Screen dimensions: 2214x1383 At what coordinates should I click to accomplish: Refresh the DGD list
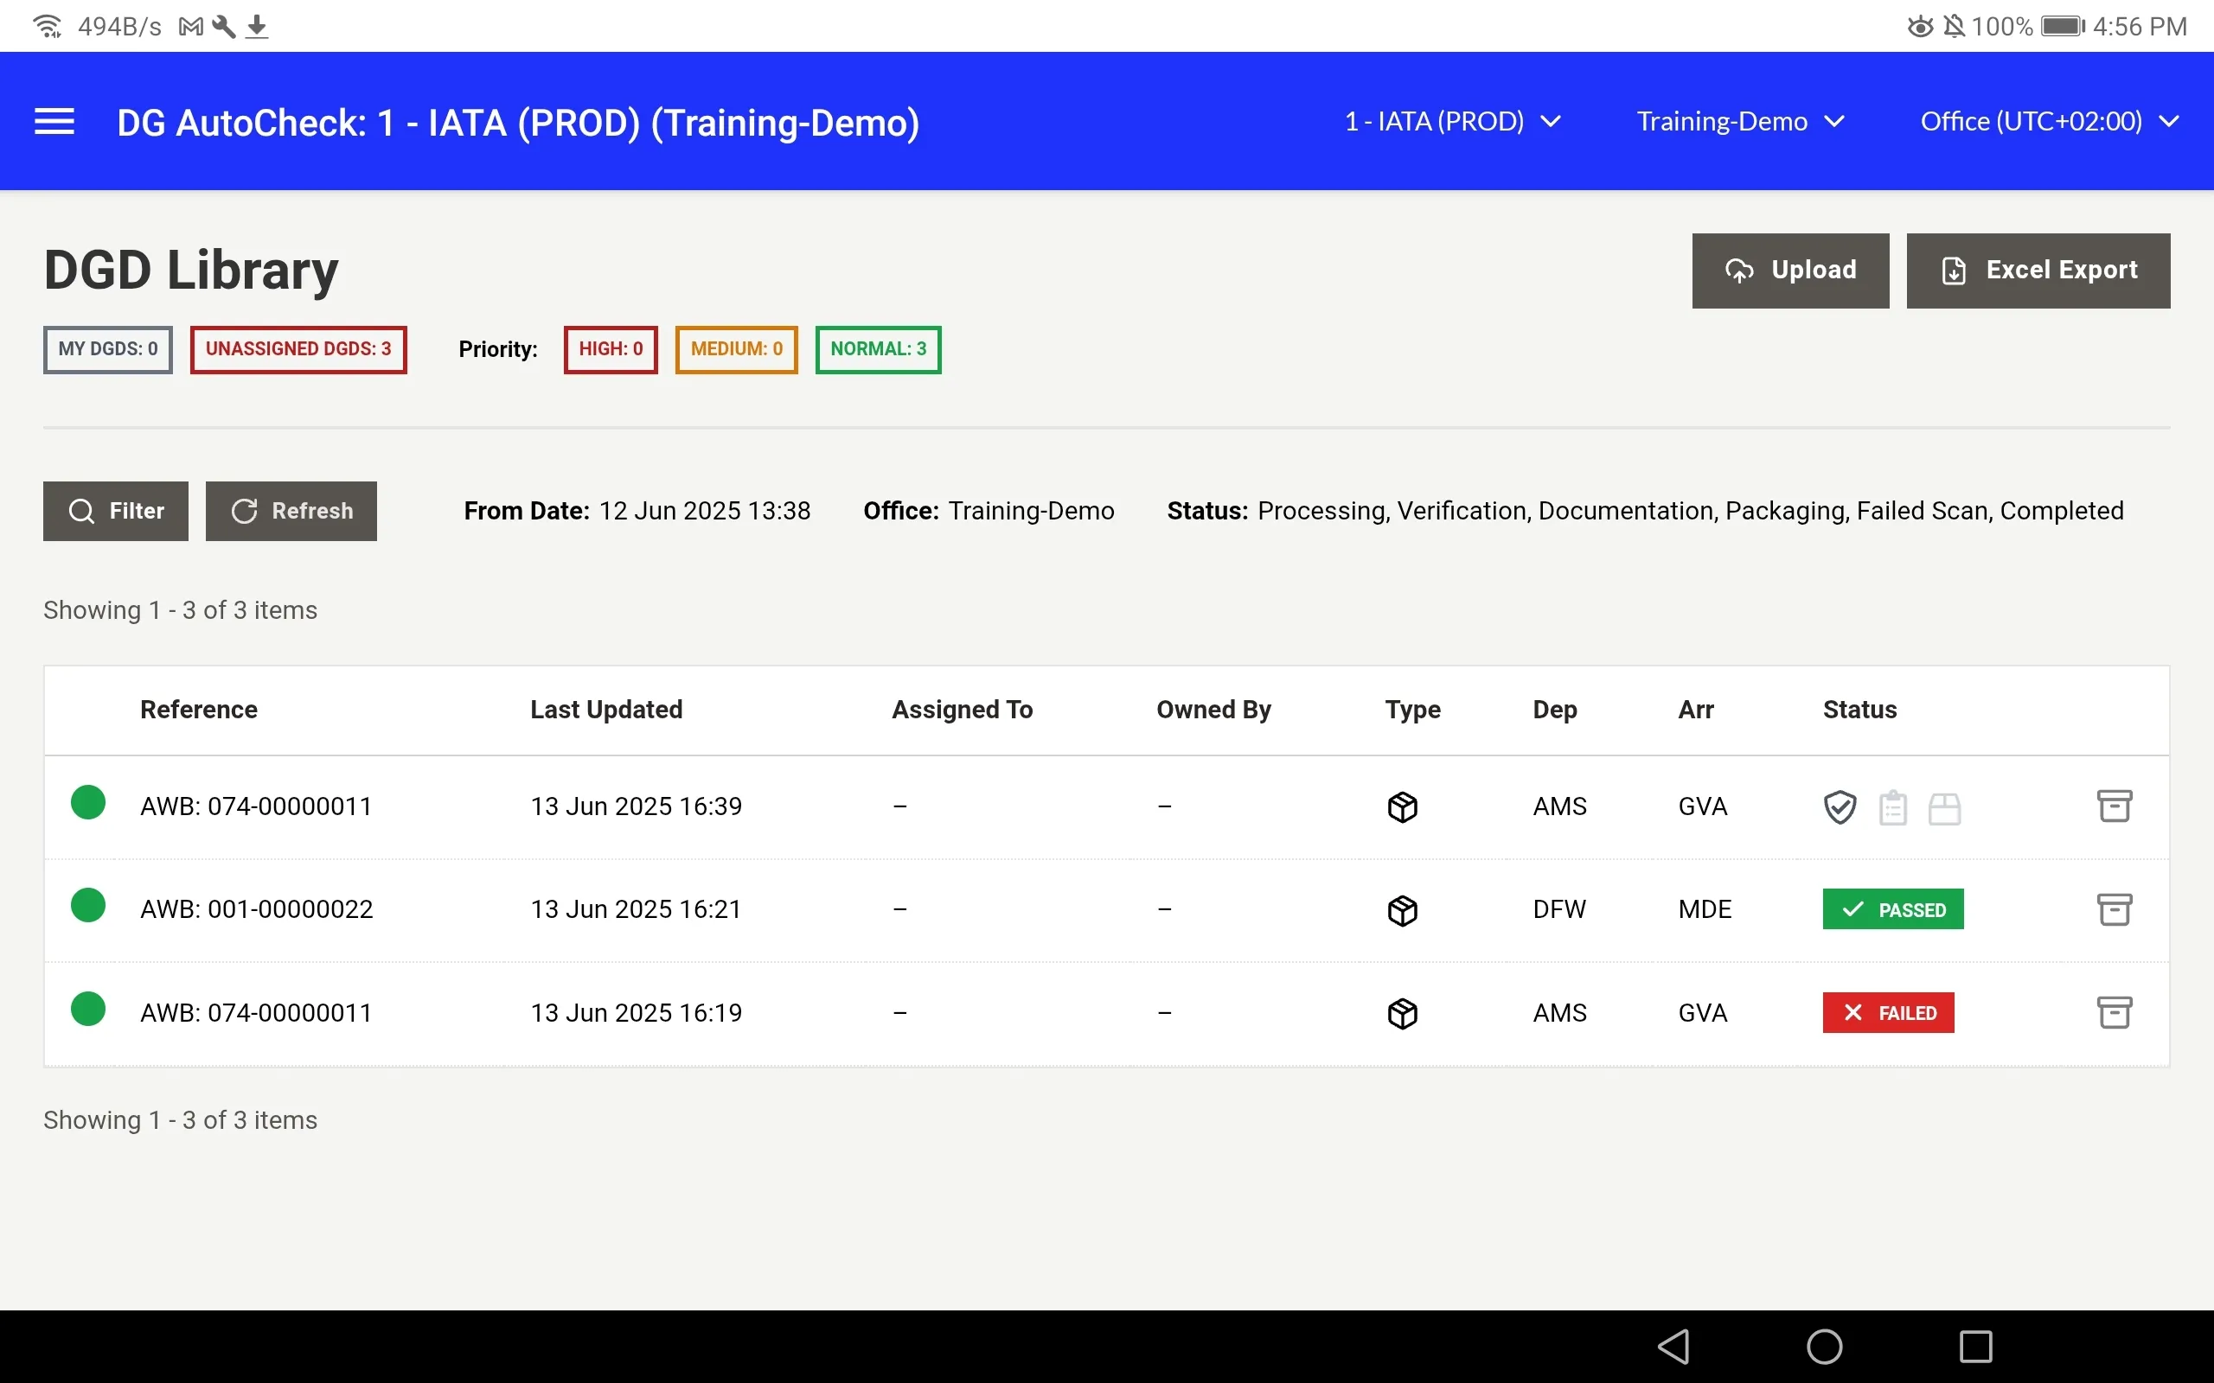coord(291,512)
